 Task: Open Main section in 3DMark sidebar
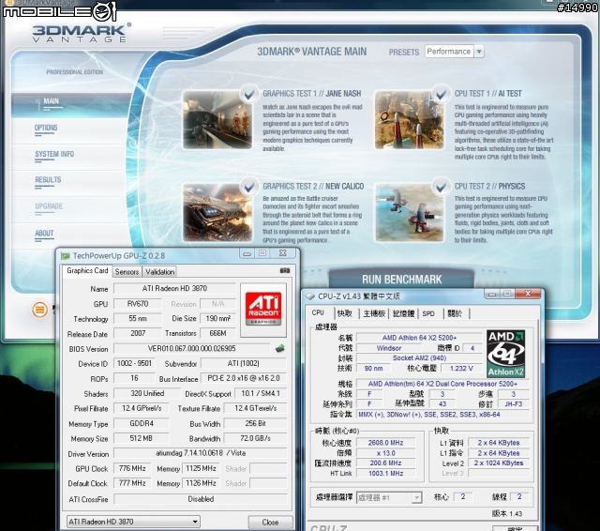52,101
